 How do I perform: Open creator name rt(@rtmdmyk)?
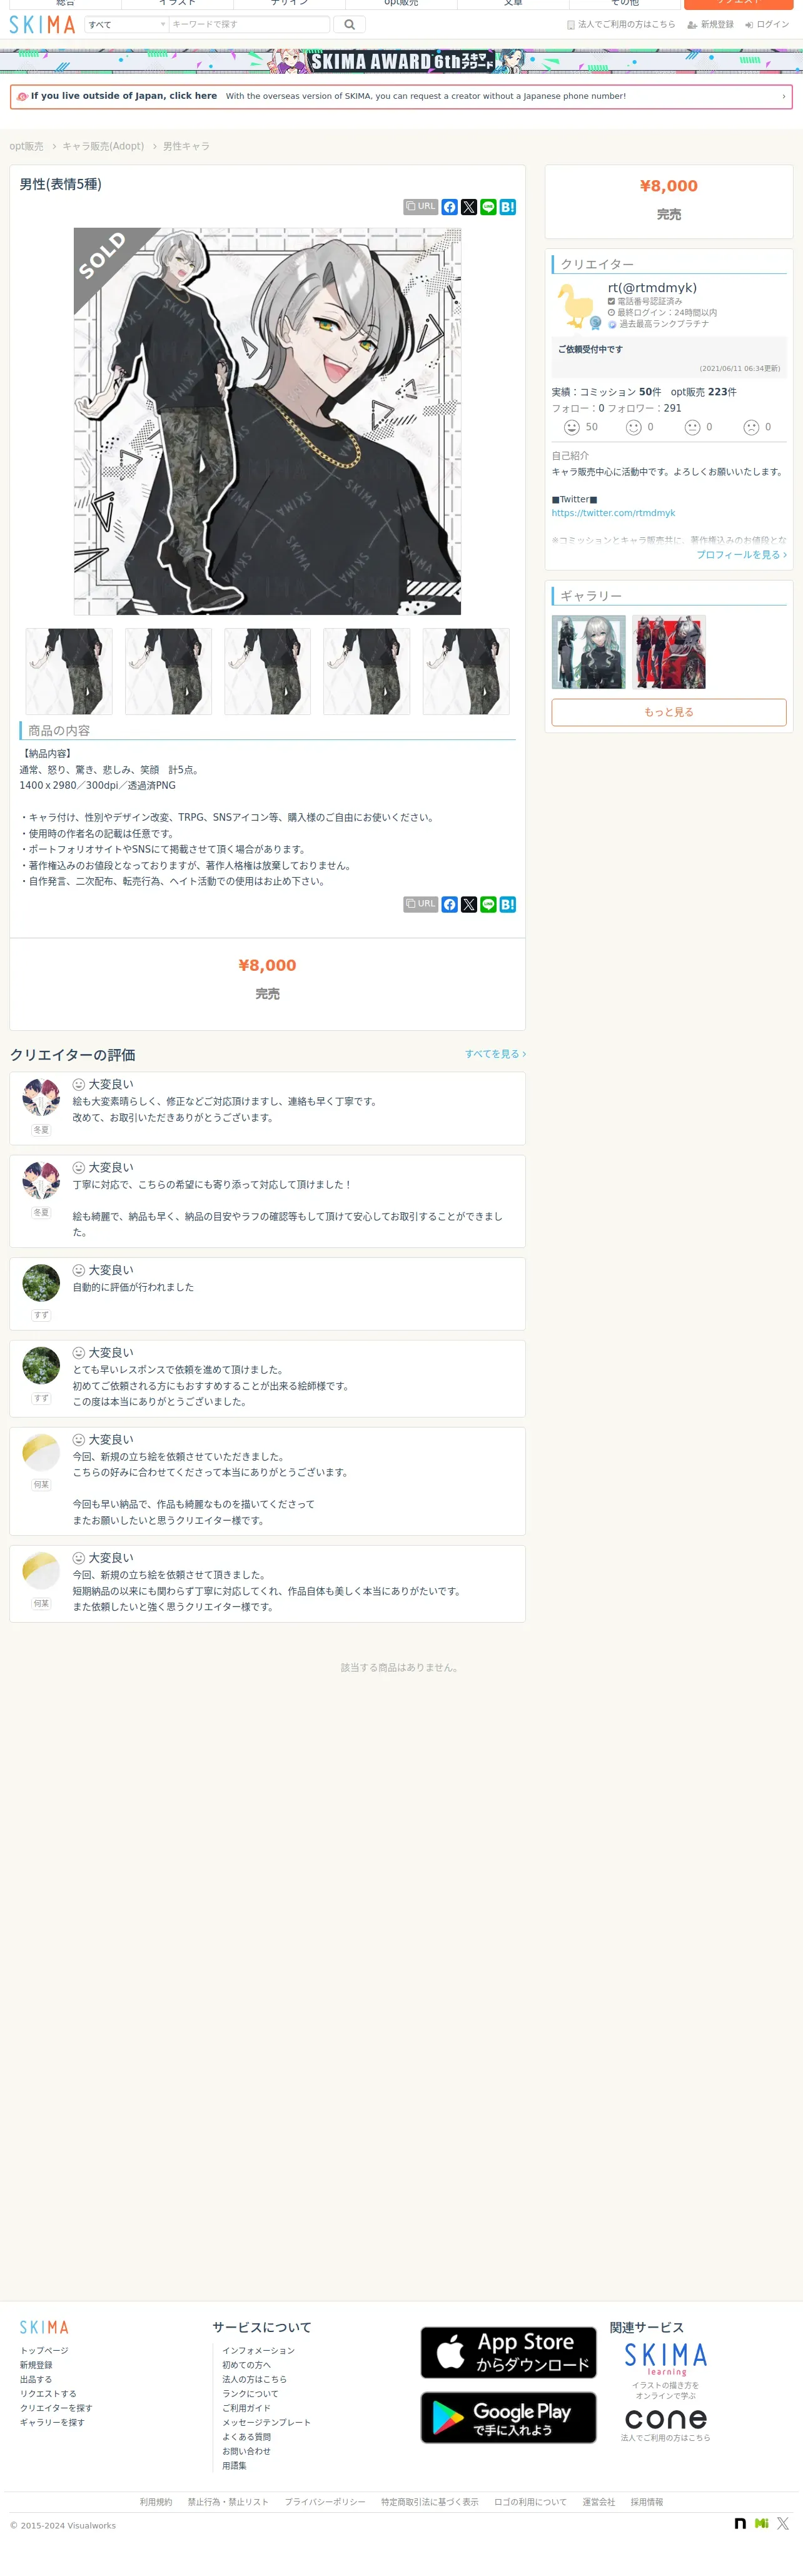(652, 287)
